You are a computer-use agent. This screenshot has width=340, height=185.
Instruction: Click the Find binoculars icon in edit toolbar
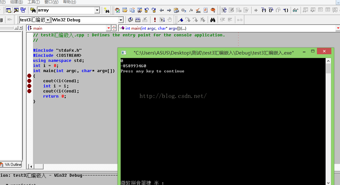[213, 20]
